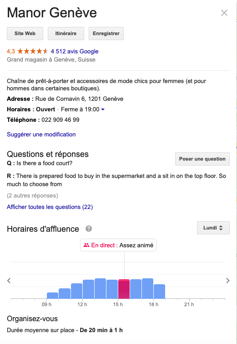Click Suggérer une modification link
The height and width of the screenshot is (344, 237).
[x=41, y=134]
